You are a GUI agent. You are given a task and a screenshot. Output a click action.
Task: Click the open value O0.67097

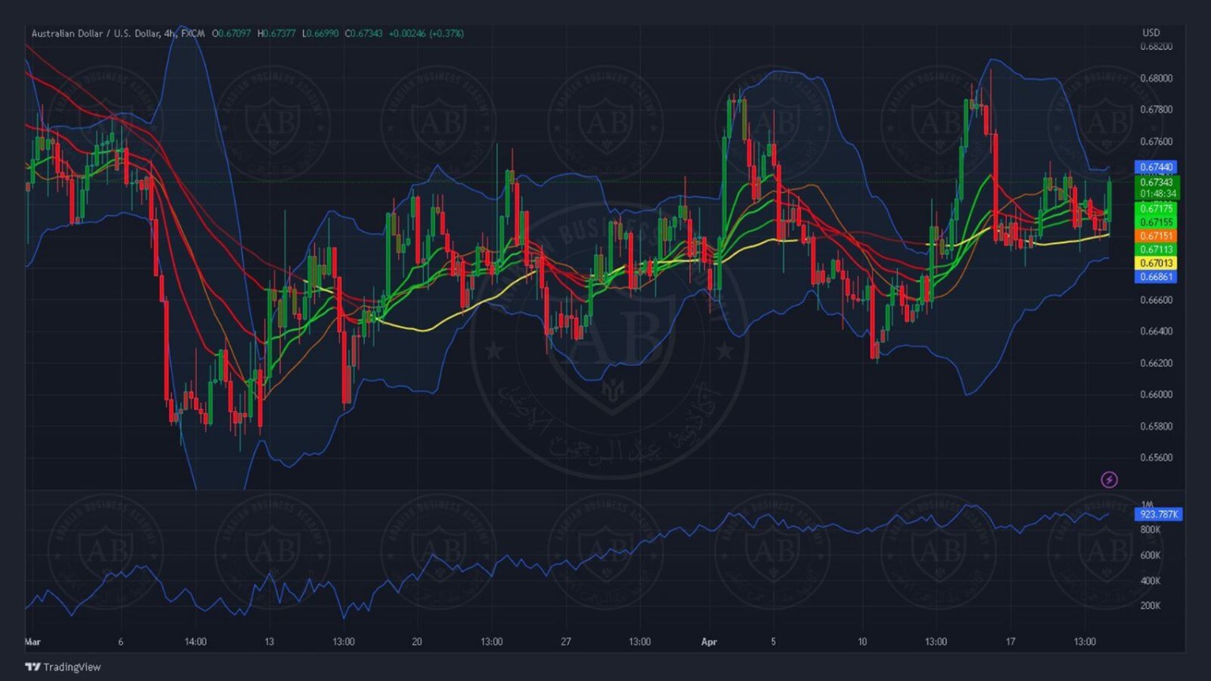click(232, 33)
